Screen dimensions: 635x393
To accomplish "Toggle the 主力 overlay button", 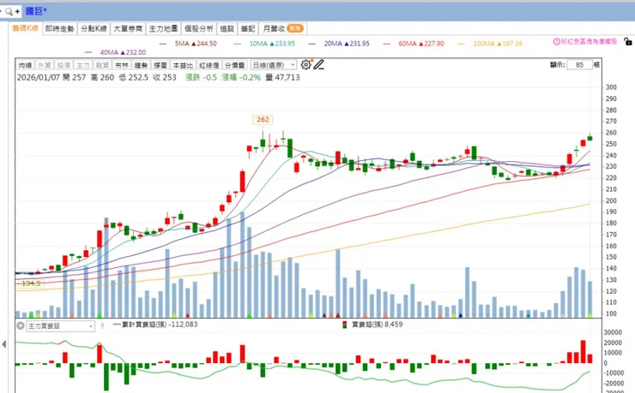I will [83, 65].
